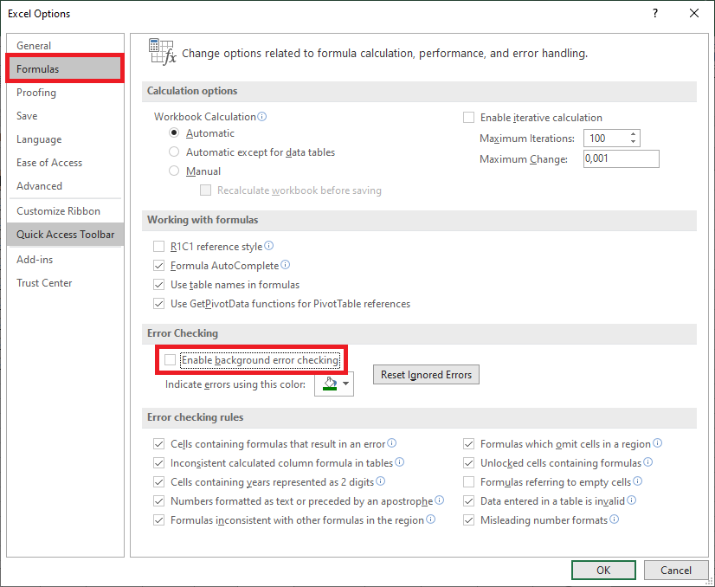Toggle Formulas which omit cells in region
Viewport: 715px width, 587px height.
point(469,444)
